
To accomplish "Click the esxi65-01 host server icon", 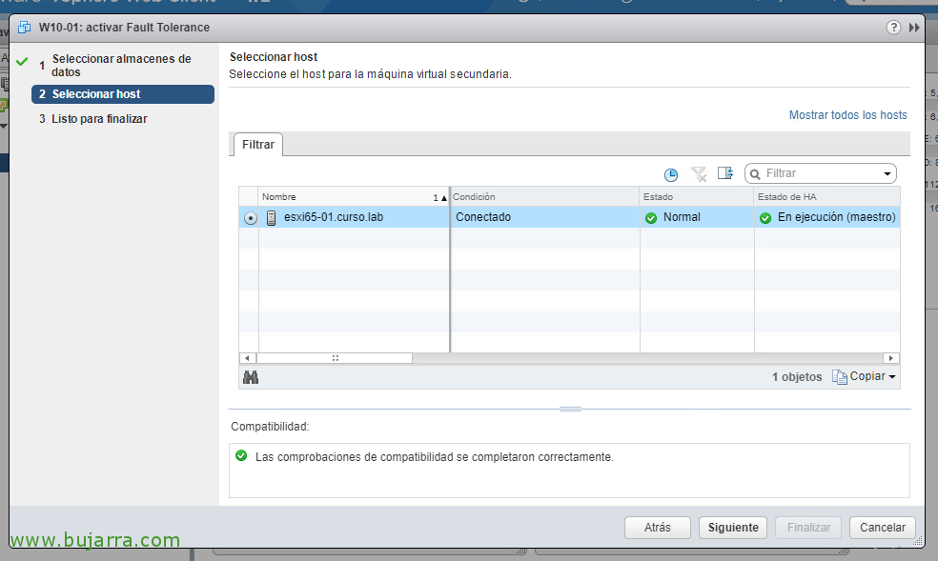I will 271,217.
